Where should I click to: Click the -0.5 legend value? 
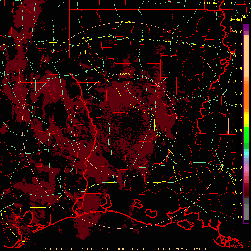237,192
